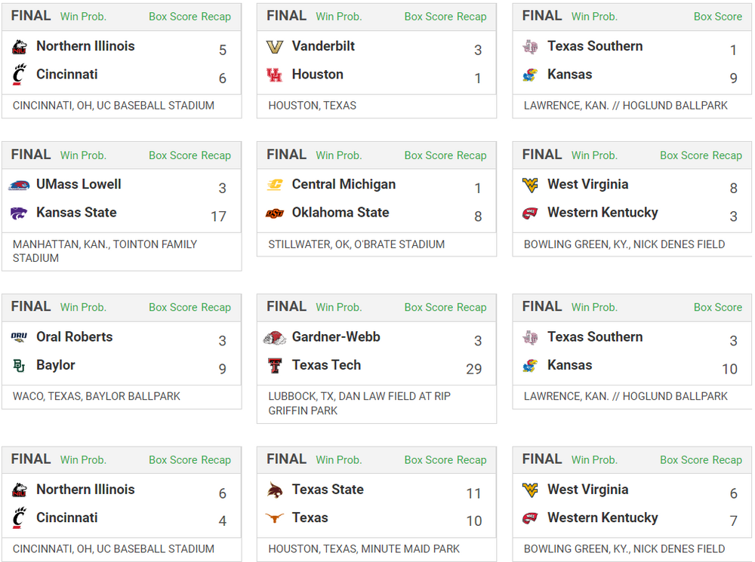
Task: Select the Oral Roberts logo
Action: tap(19, 337)
